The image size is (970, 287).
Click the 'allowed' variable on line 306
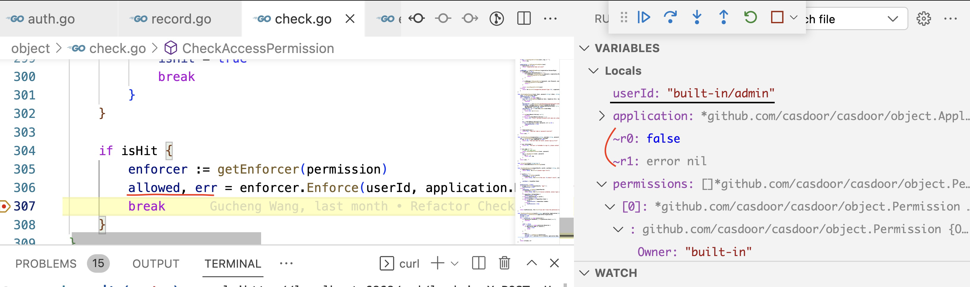pyautogui.click(x=154, y=188)
